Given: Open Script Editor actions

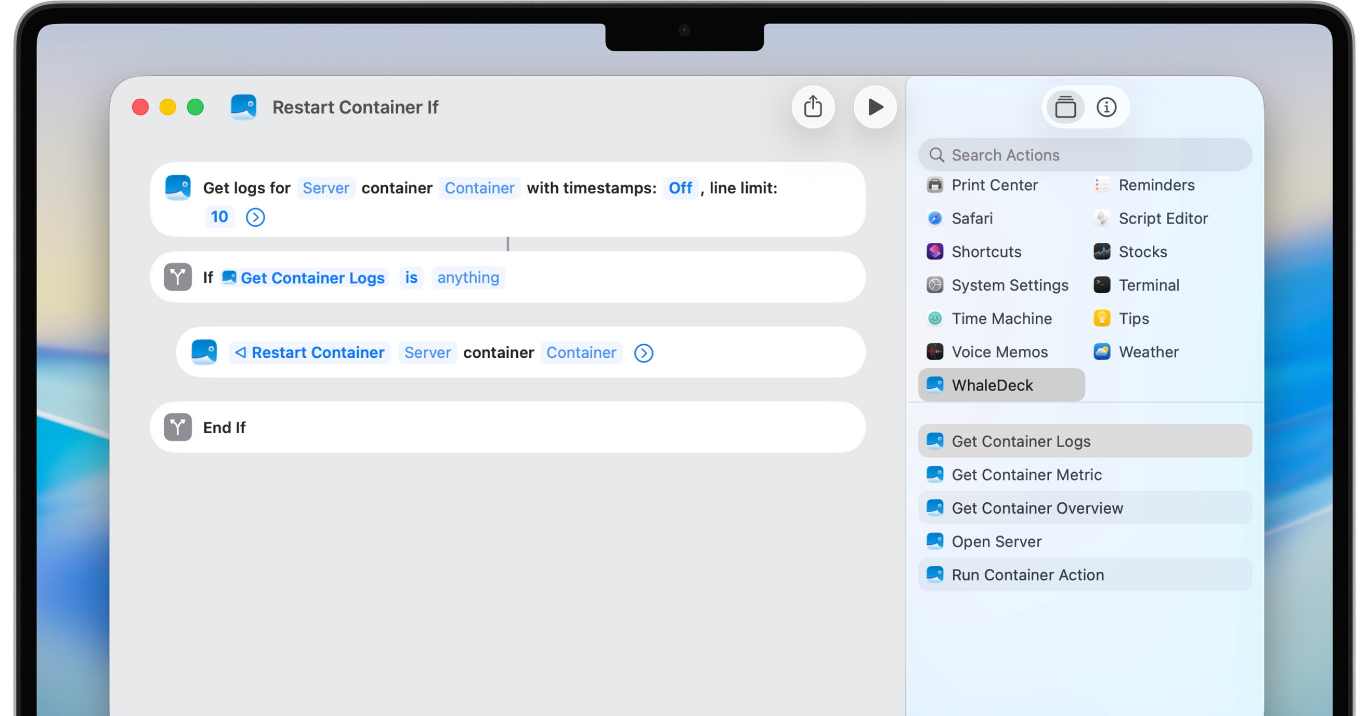Looking at the screenshot, I should coord(1163,218).
